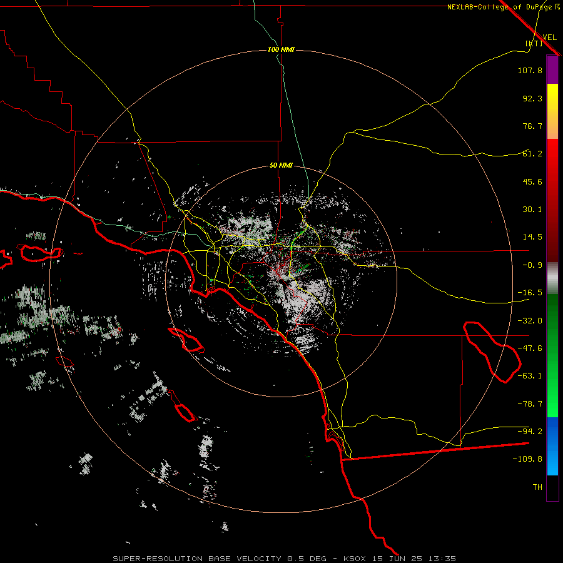The width and height of the screenshot is (563, 563).
Task: Click the -78.7 velocity scale value
Action: click(x=530, y=404)
